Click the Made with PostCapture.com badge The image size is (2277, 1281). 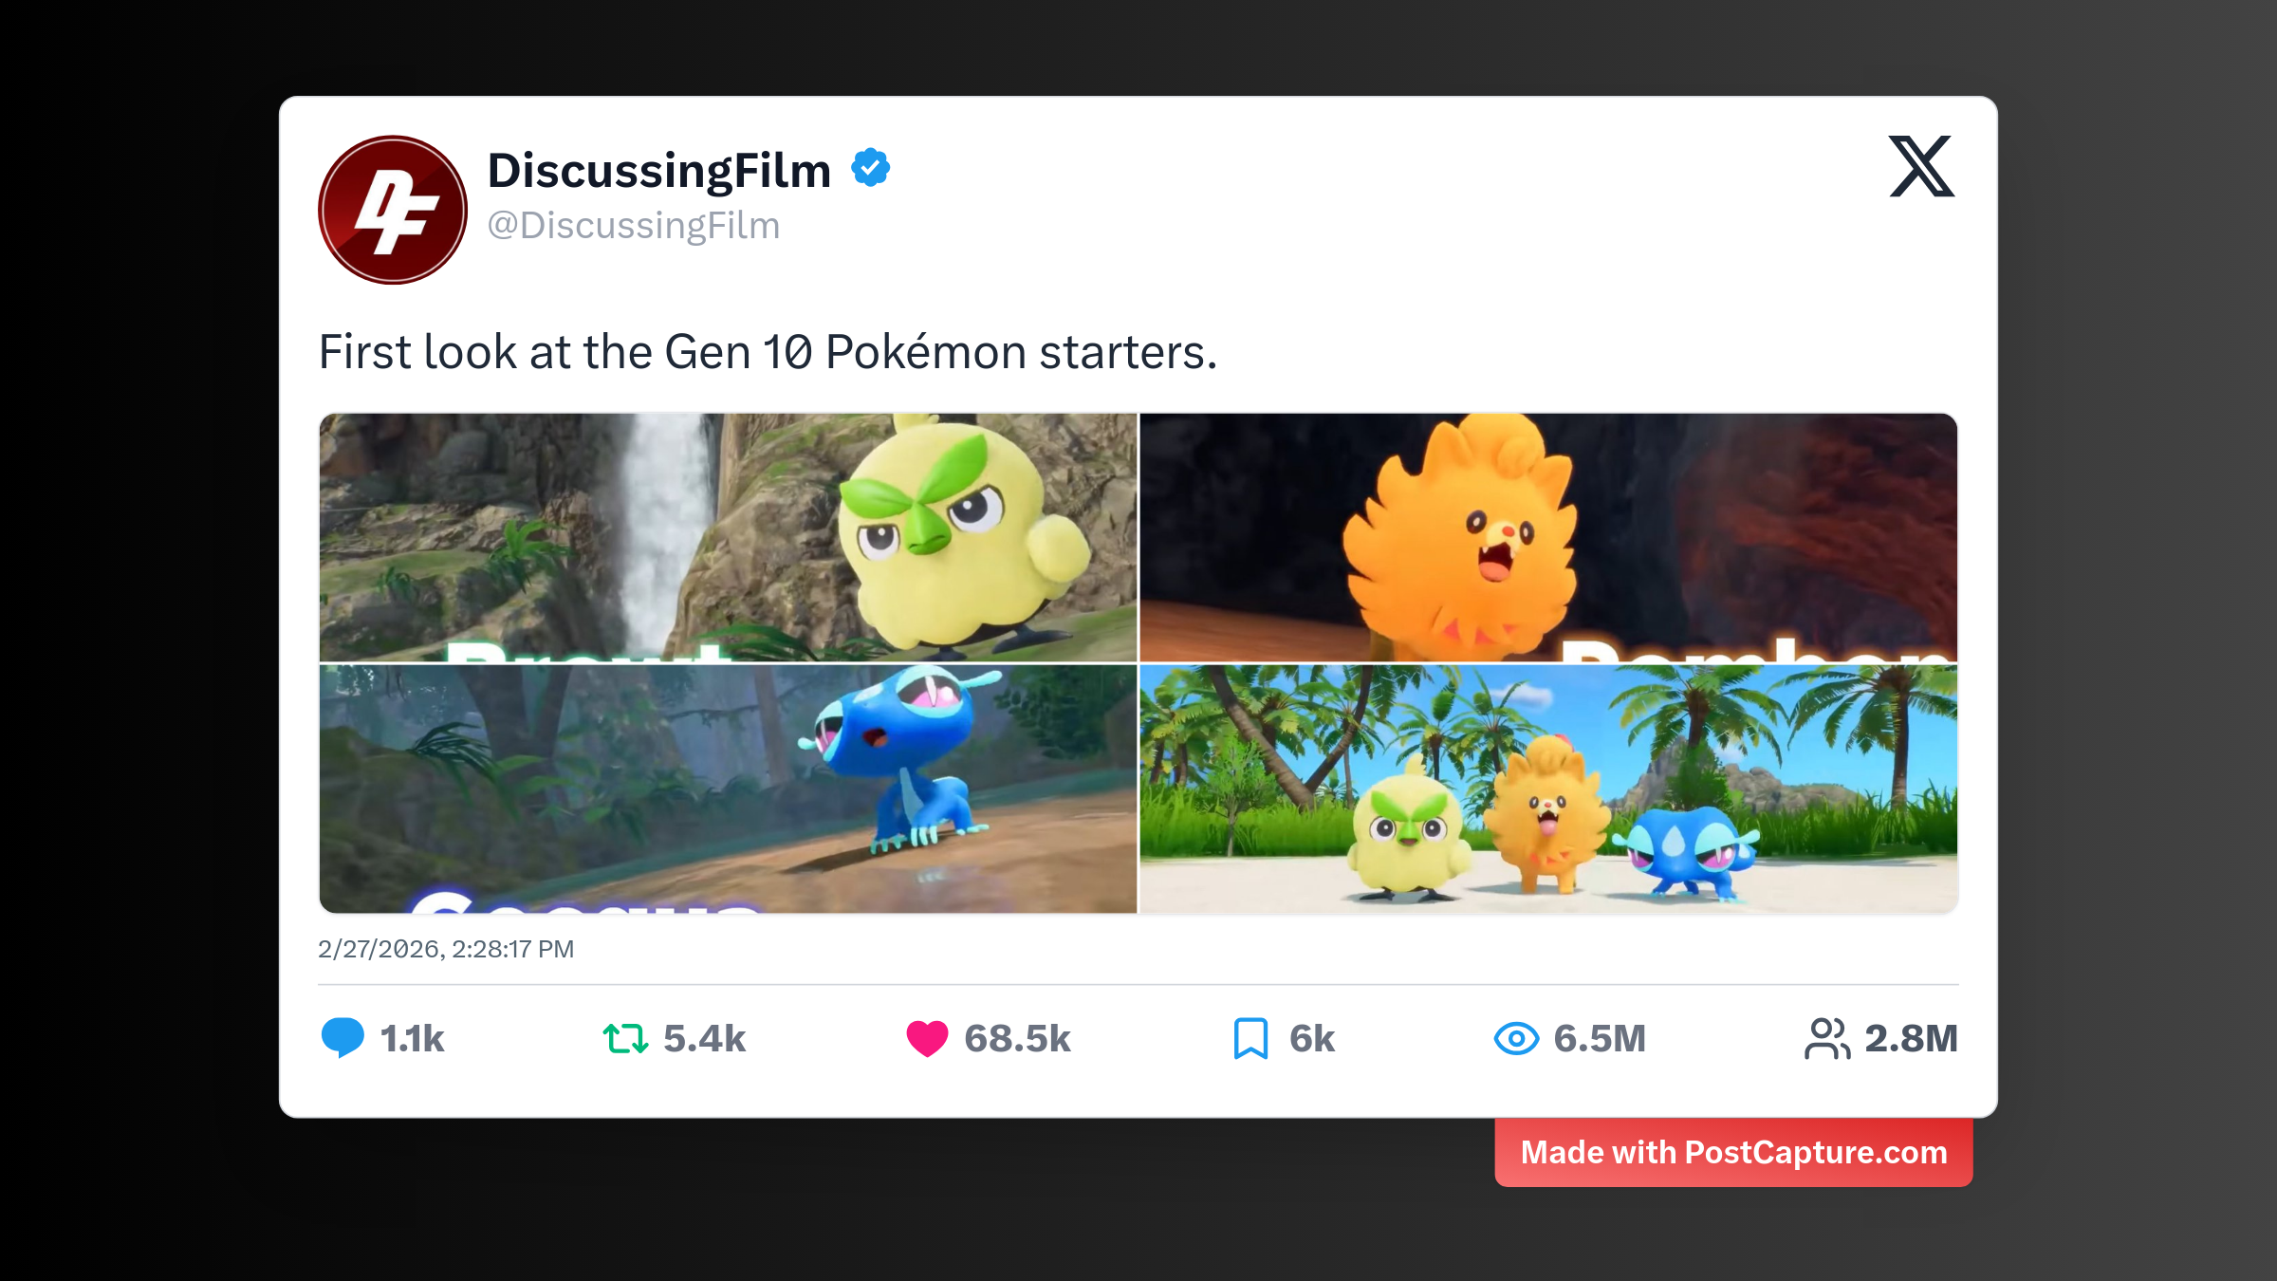click(1733, 1152)
